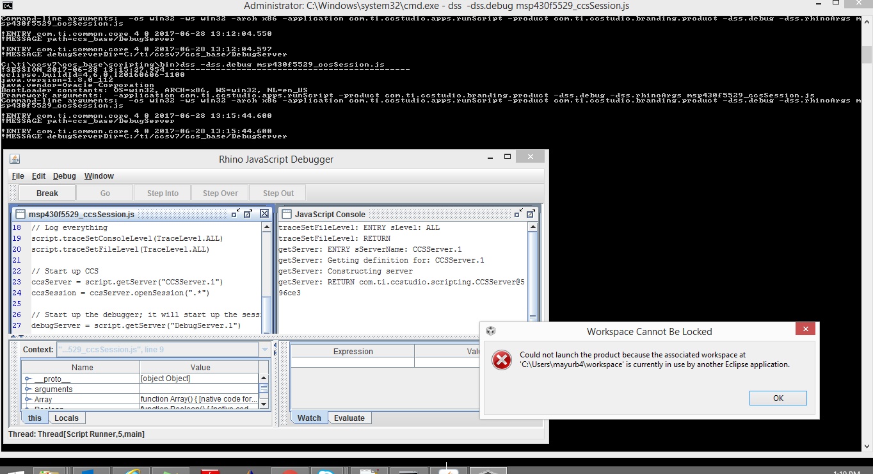Expand the __proto__ variable node
Image resolution: width=873 pixels, height=474 pixels.
(28, 379)
